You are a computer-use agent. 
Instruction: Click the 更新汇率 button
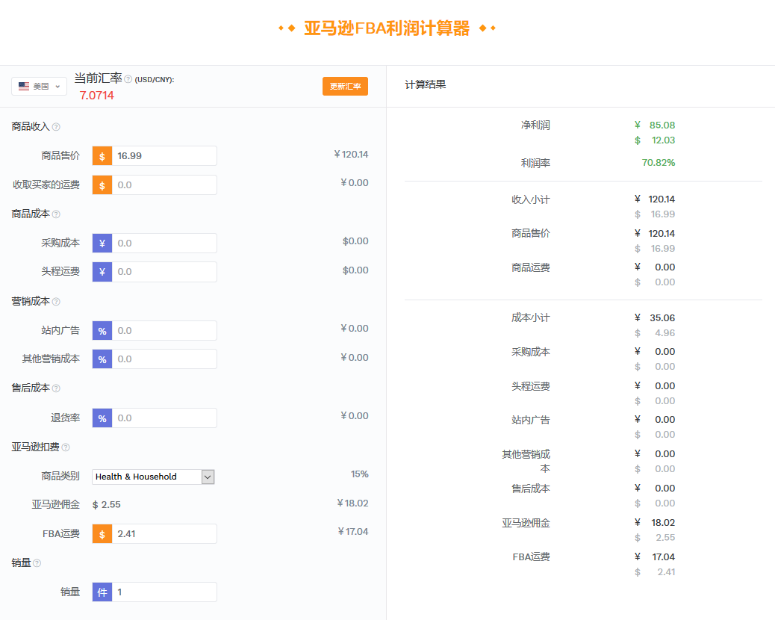click(345, 86)
